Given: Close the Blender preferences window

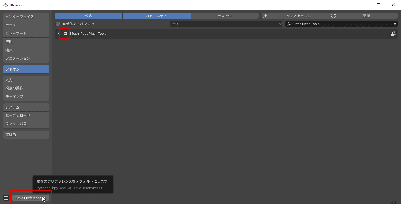Looking at the screenshot, I should point(393,5).
